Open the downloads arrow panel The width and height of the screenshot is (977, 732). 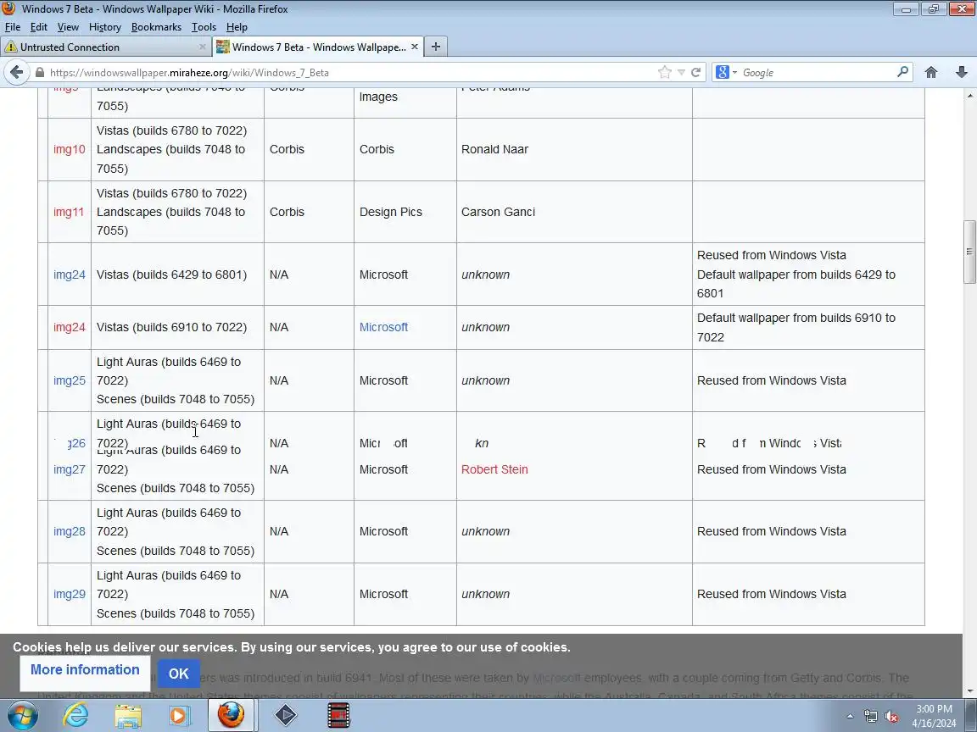point(962,72)
